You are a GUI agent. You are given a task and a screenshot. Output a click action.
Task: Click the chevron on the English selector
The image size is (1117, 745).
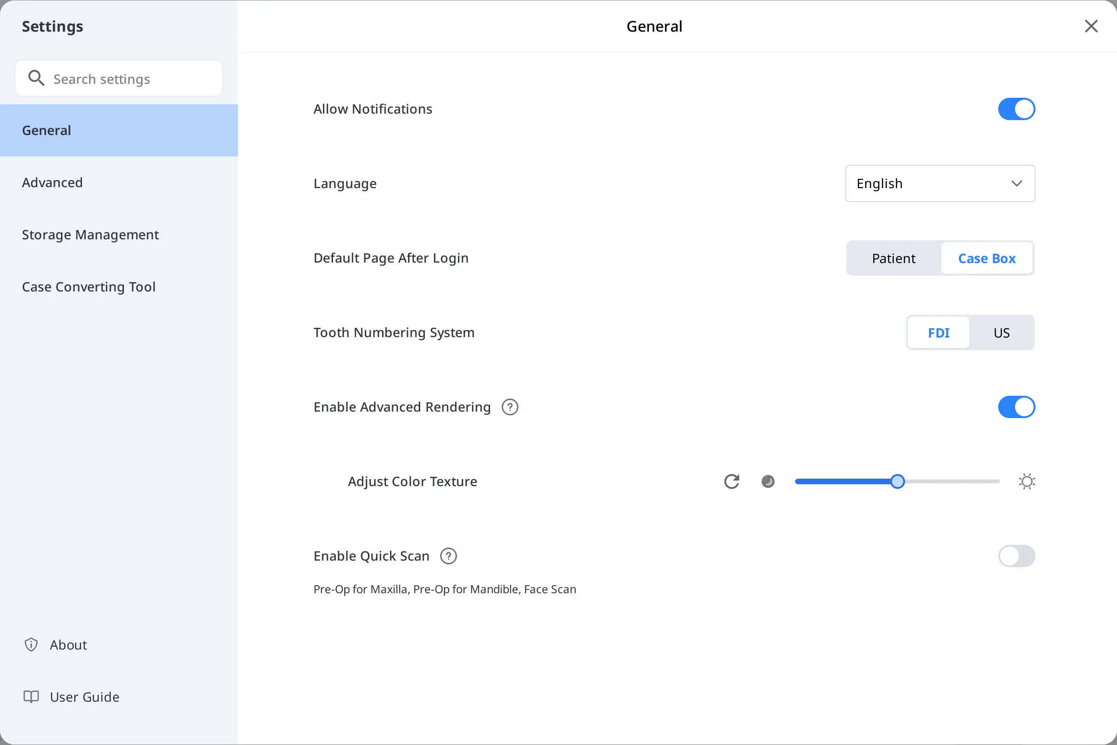coord(1017,183)
